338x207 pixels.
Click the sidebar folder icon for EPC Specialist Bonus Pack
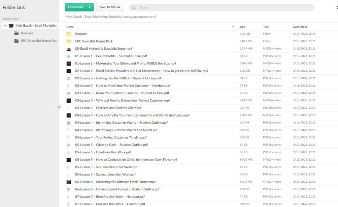pos(17,41)
